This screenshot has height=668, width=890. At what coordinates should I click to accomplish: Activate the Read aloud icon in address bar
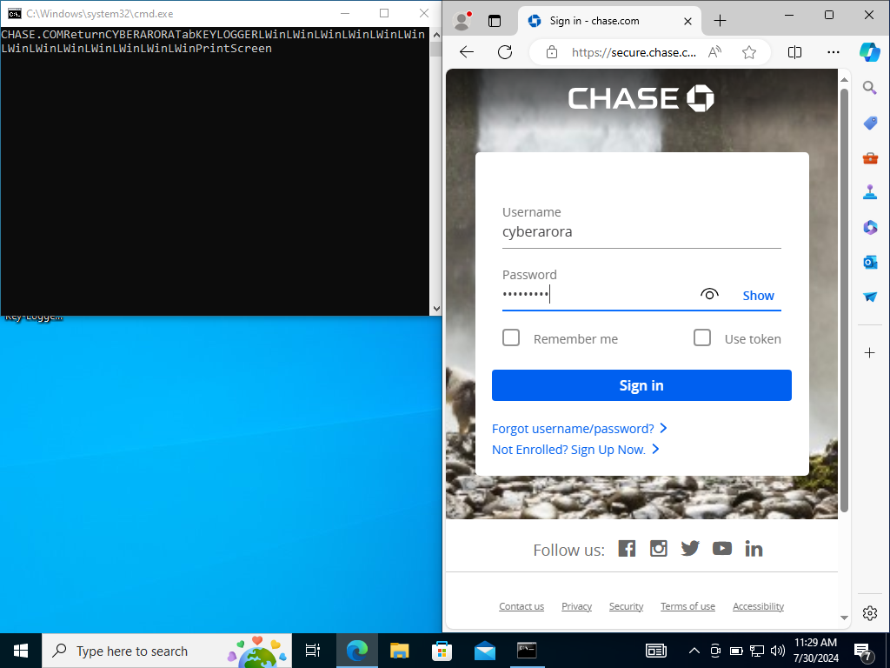pyautogui.click(x=714, y=52)
